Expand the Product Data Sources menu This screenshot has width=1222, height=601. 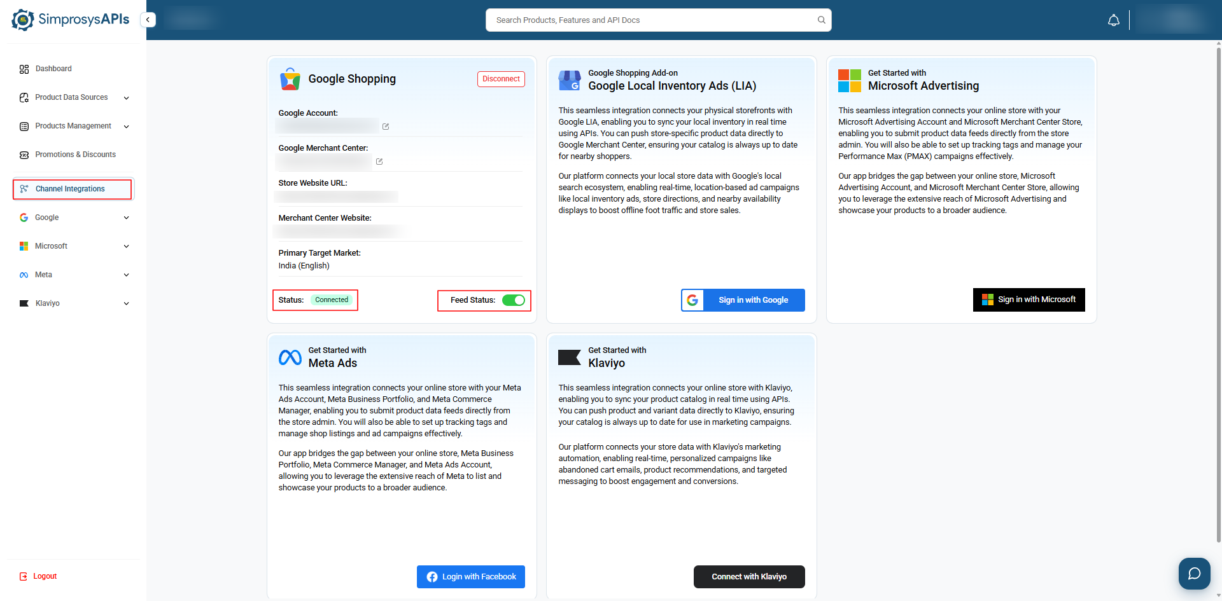(127, 98)
